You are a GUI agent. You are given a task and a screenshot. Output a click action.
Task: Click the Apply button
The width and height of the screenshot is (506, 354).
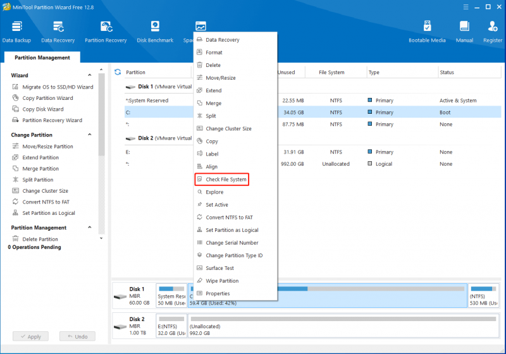click(30, 336)
